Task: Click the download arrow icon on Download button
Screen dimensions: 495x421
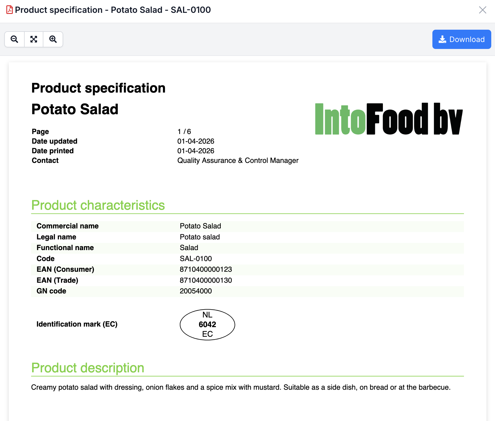Action: tap(443, 39)
